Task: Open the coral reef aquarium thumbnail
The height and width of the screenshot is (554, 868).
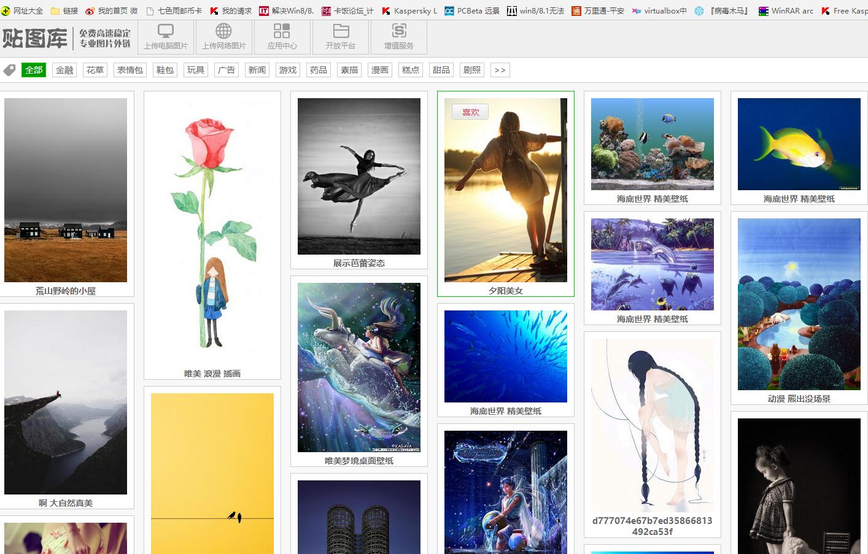Action: pyautogui.click(x=653, y=144)
